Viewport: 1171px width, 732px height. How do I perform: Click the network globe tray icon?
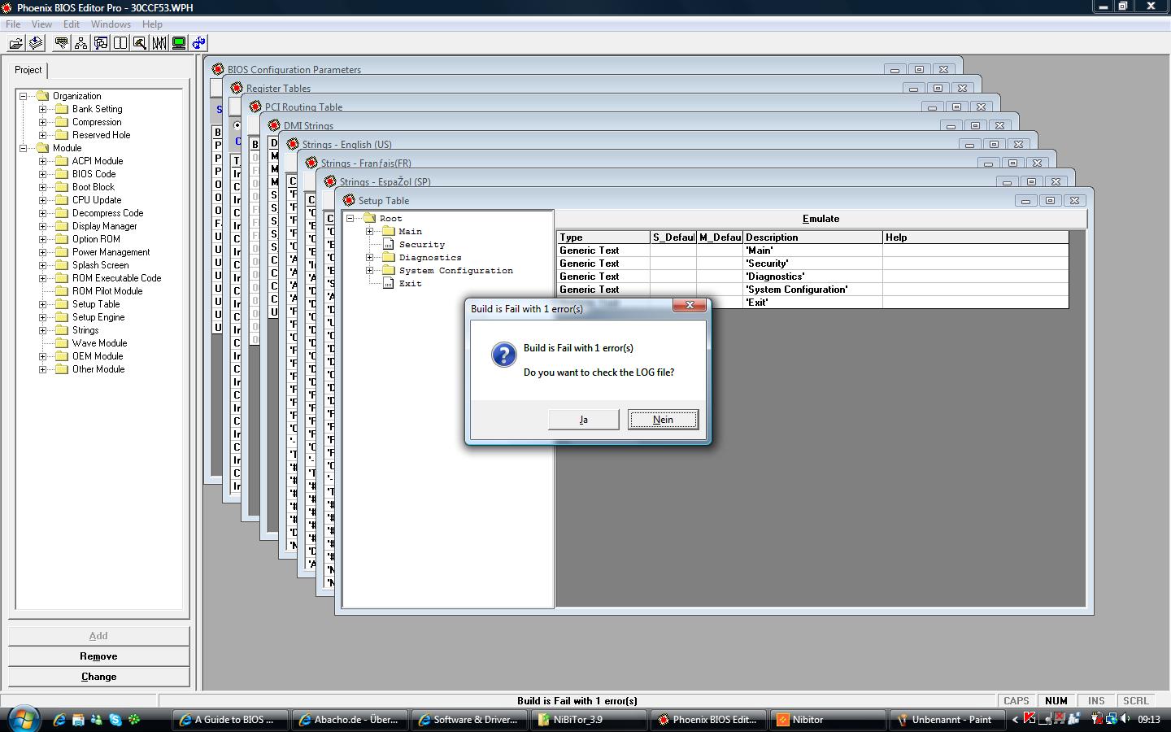[x=1111, y=719]
